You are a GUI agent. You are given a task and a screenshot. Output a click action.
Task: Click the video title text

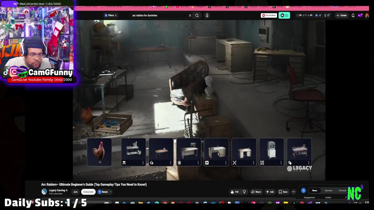tap(94, 184)
